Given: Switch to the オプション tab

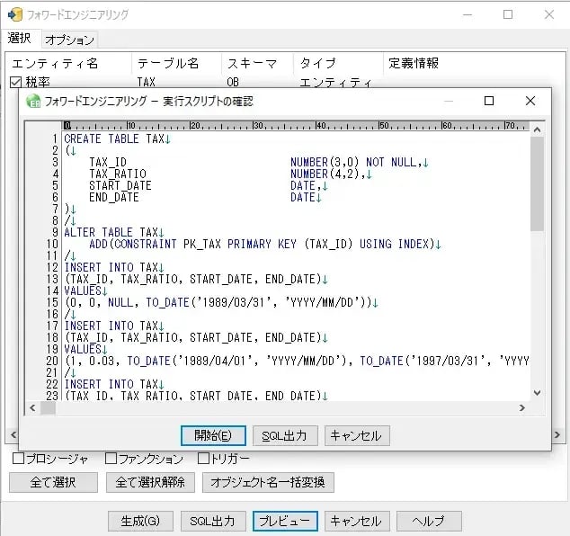Looking at the screenshot, I should (69, 40).
